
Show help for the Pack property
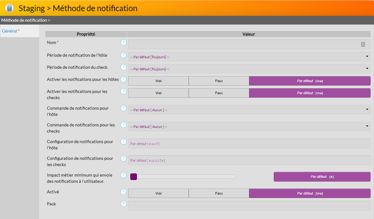(x=124, y=204)
